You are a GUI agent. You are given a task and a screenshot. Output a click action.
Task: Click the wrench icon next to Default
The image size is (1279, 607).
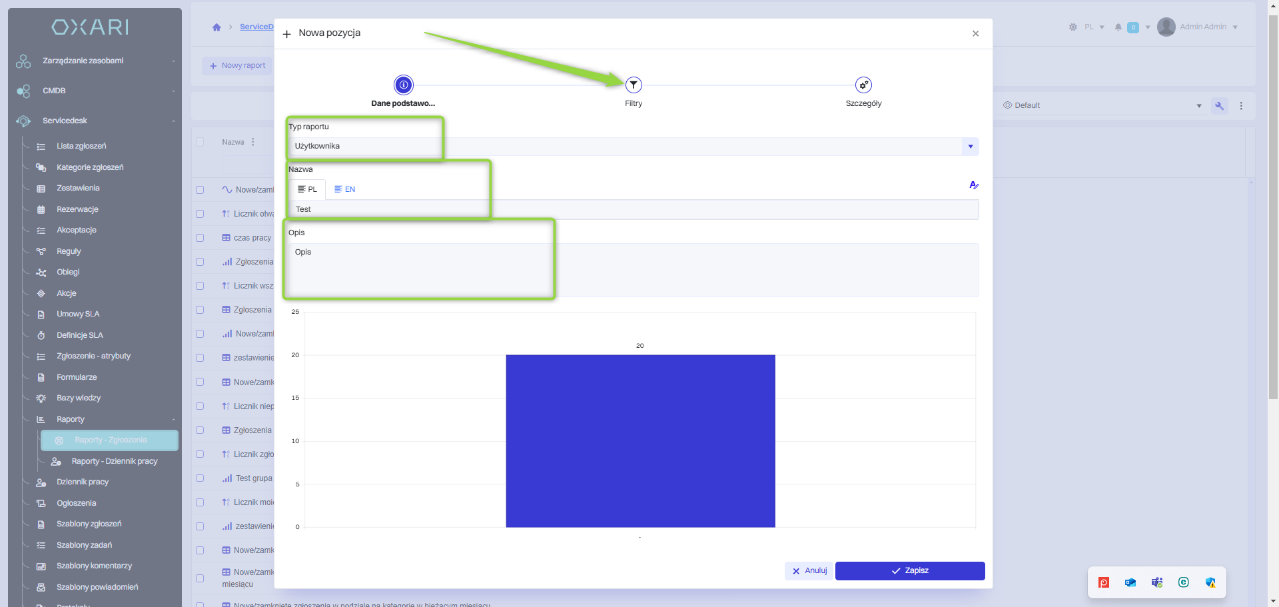pyautogui.click(x=1220, y=106)
